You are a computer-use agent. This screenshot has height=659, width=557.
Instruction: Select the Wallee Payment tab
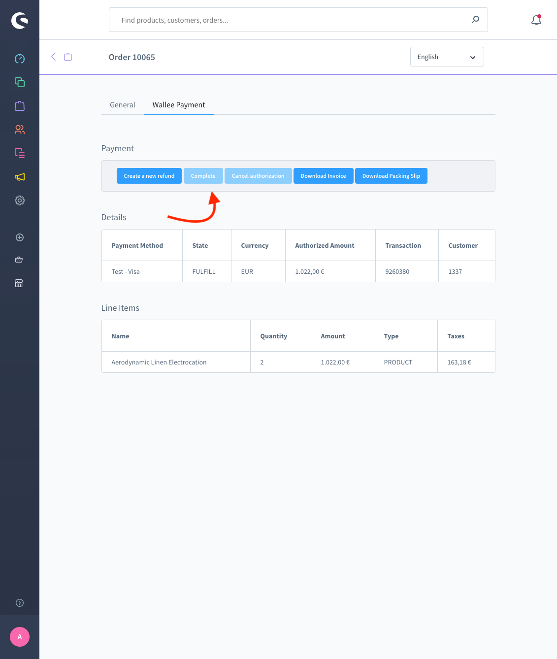[179, 105]
